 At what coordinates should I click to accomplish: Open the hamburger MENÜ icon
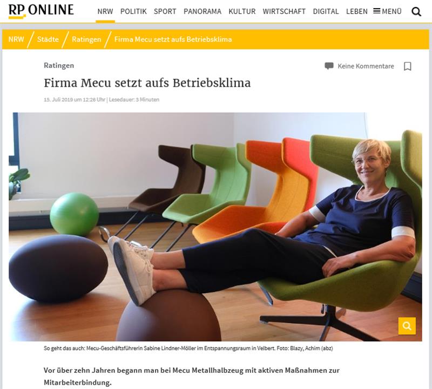tap(376, 11)
